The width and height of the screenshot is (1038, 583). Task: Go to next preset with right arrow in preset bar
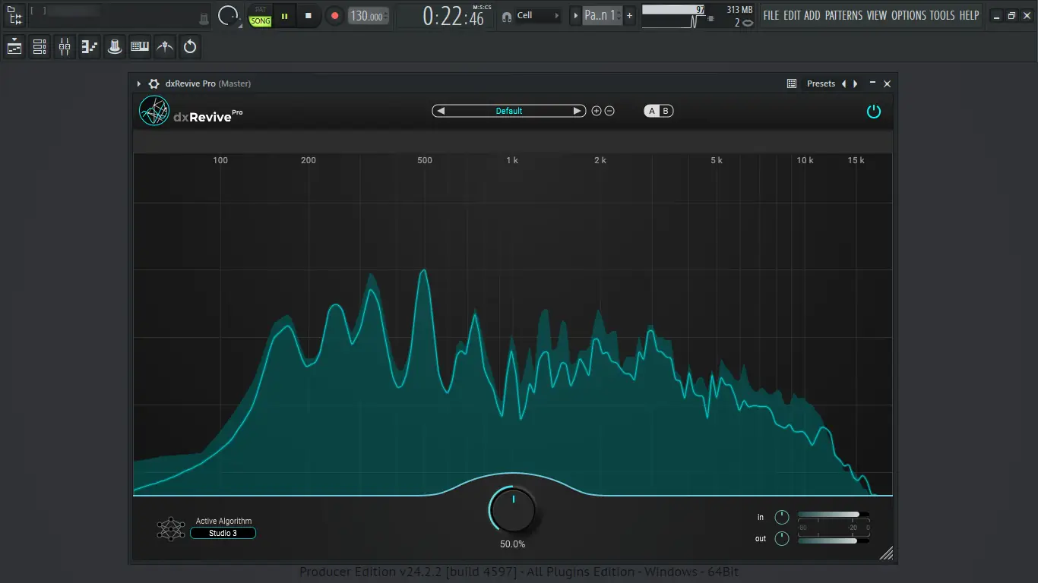pyautogui.click(x=578, y=111)
